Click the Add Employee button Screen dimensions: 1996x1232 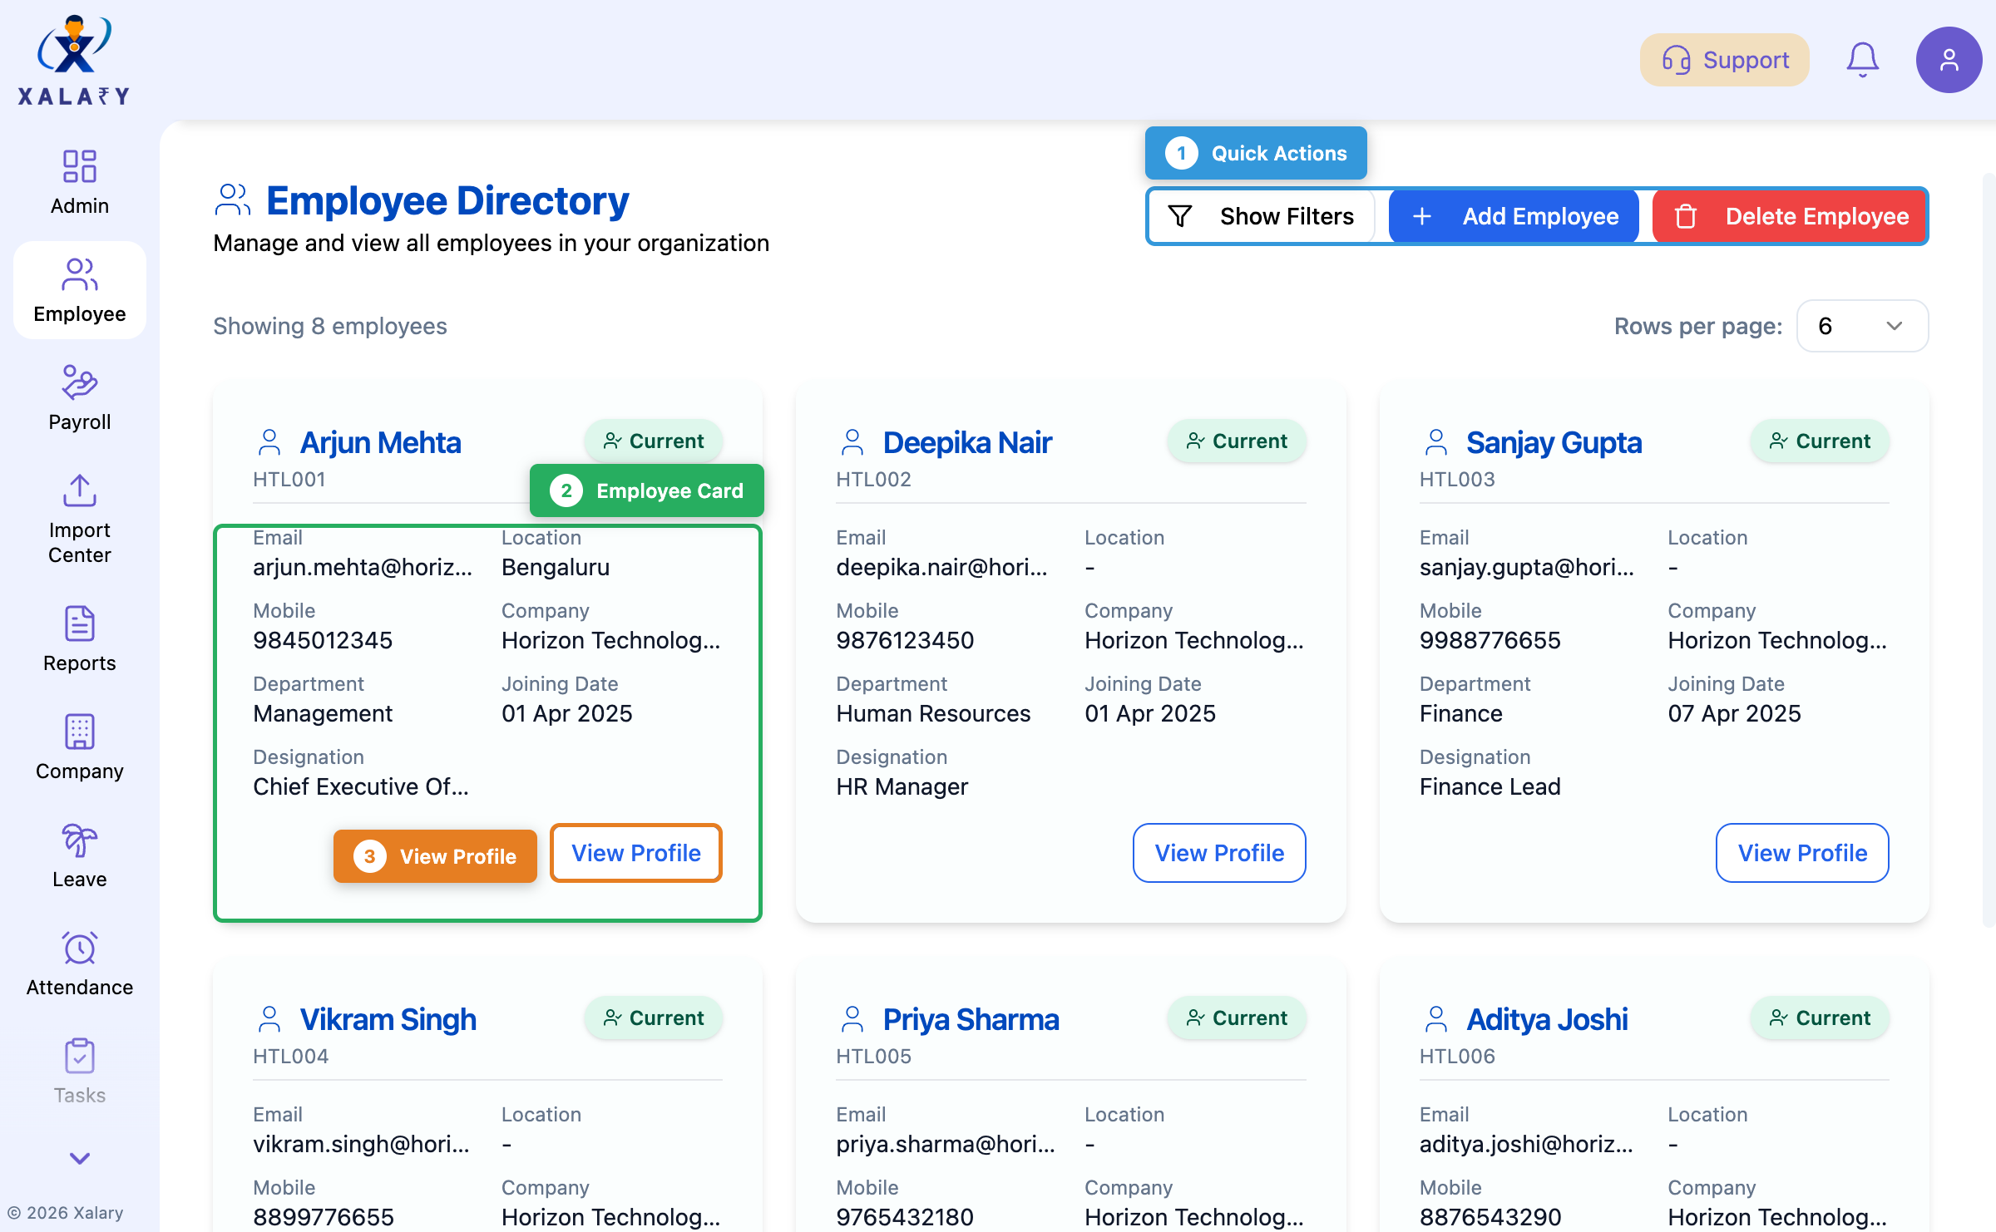tap(1514, 216)
